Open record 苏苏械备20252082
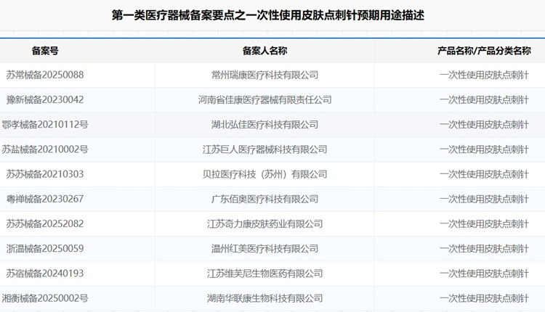 45,224
